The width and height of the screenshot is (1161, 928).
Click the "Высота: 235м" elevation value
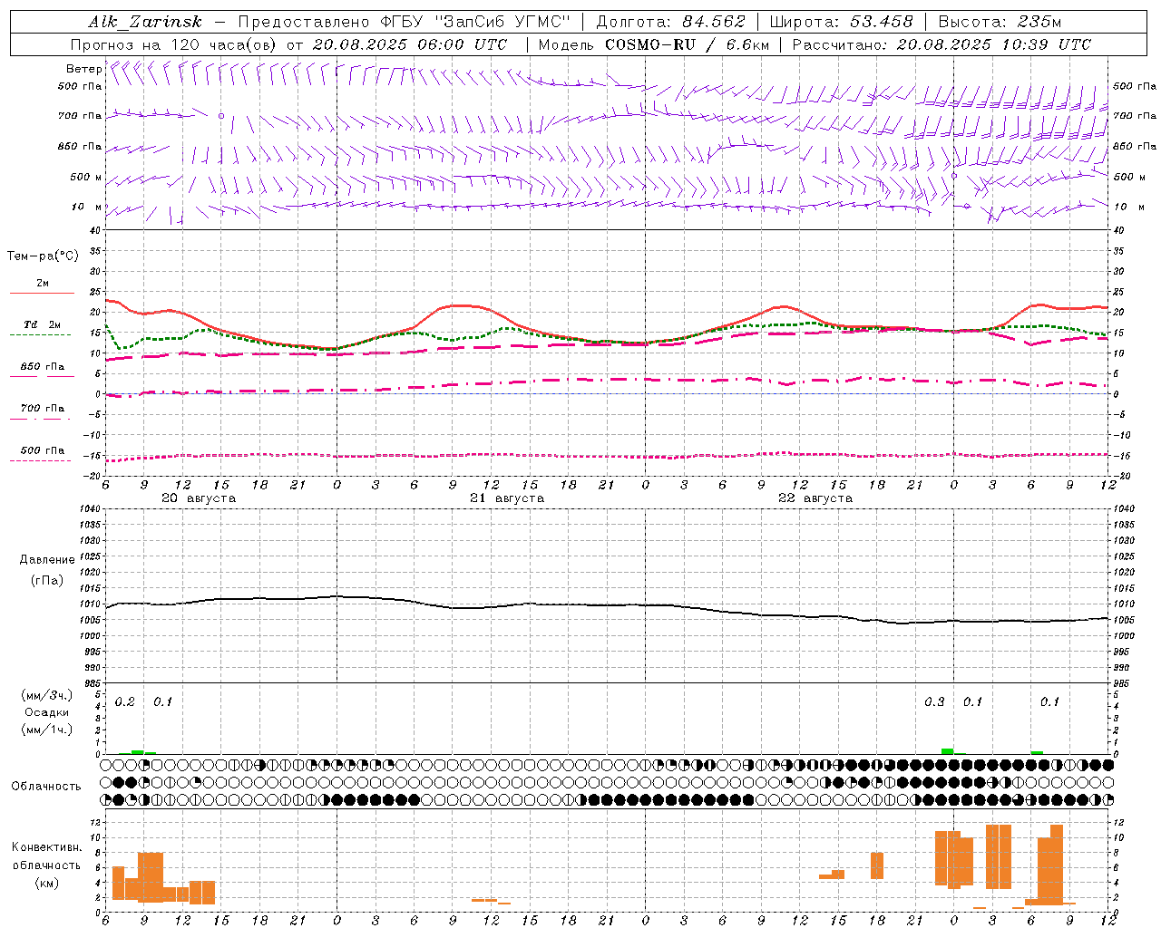999,22
